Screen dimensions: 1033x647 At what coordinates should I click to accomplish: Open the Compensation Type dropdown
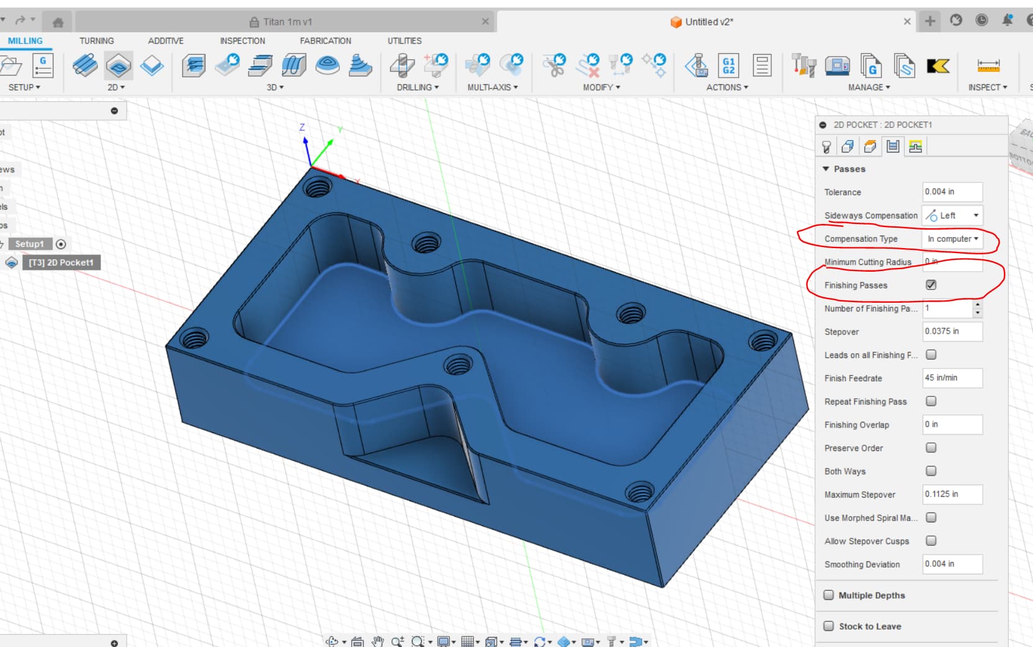pyautogui.click(x=952, y=239)
